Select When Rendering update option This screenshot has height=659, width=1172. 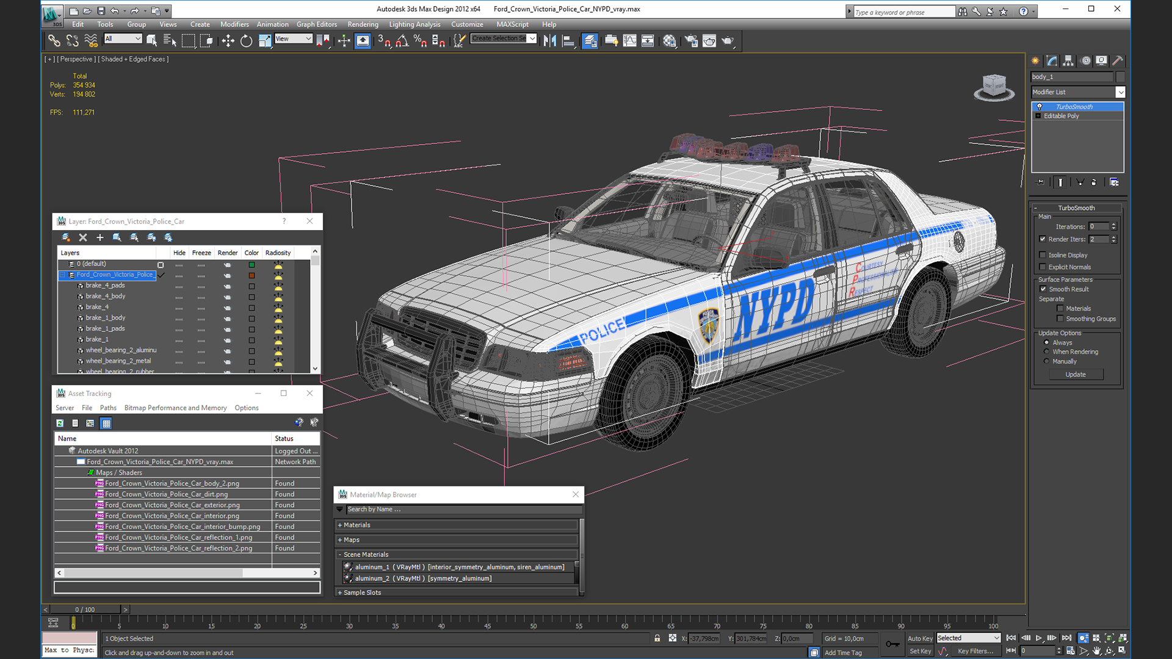(1047, 352)
